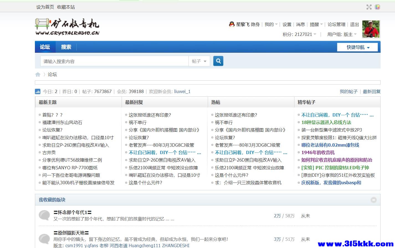Click the 论坛管理 forum management link
This screenshot has width=395, height=248.
pyautogui.click(x=336, y=24)
